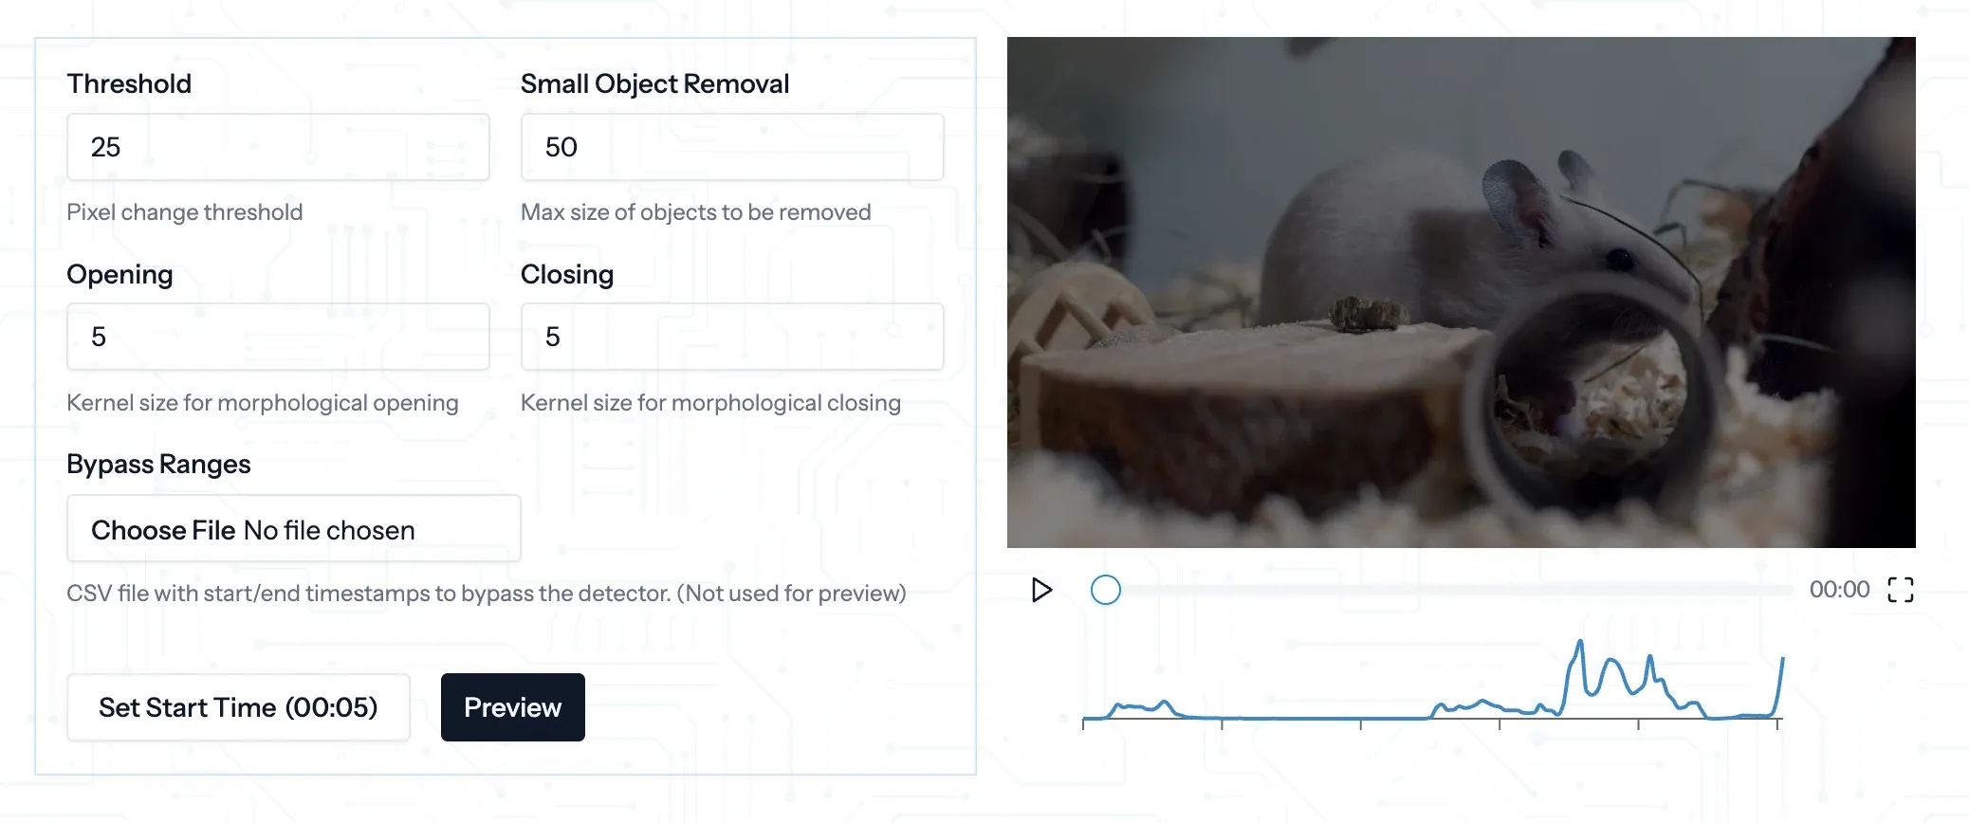Click the tallest peak in activity graph

(x=1580, y=644)
